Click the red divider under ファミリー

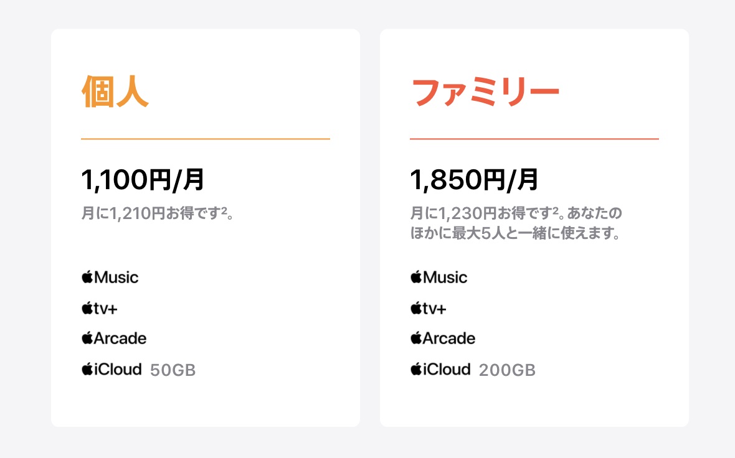[534, 139]
